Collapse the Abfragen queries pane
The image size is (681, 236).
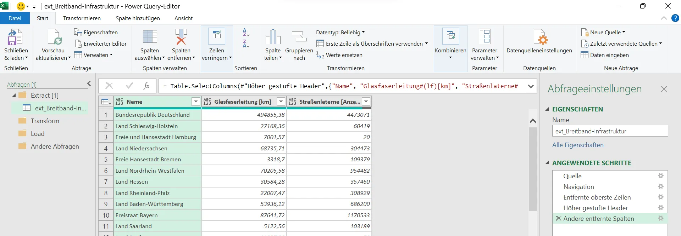click(x=89, y=84)
